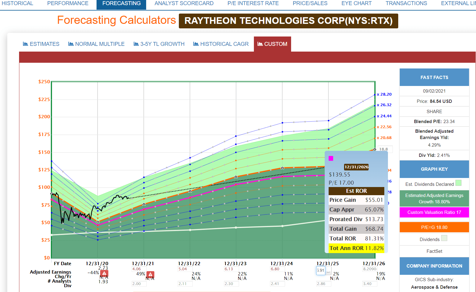Viewport: 476px width, 292px height.
Task: Click SHARE in Fast Facts
Action: [x=434, y=111]
